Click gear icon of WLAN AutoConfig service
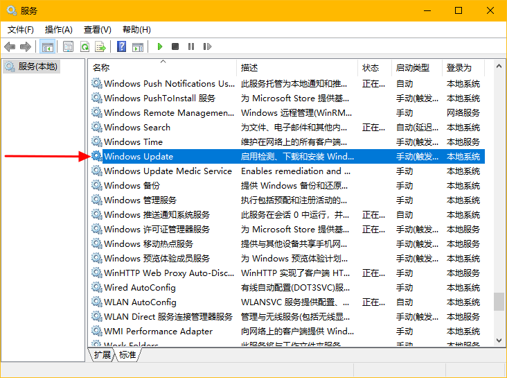The width and height of the screenshot is (507, 378). click(x=97, y=302)
